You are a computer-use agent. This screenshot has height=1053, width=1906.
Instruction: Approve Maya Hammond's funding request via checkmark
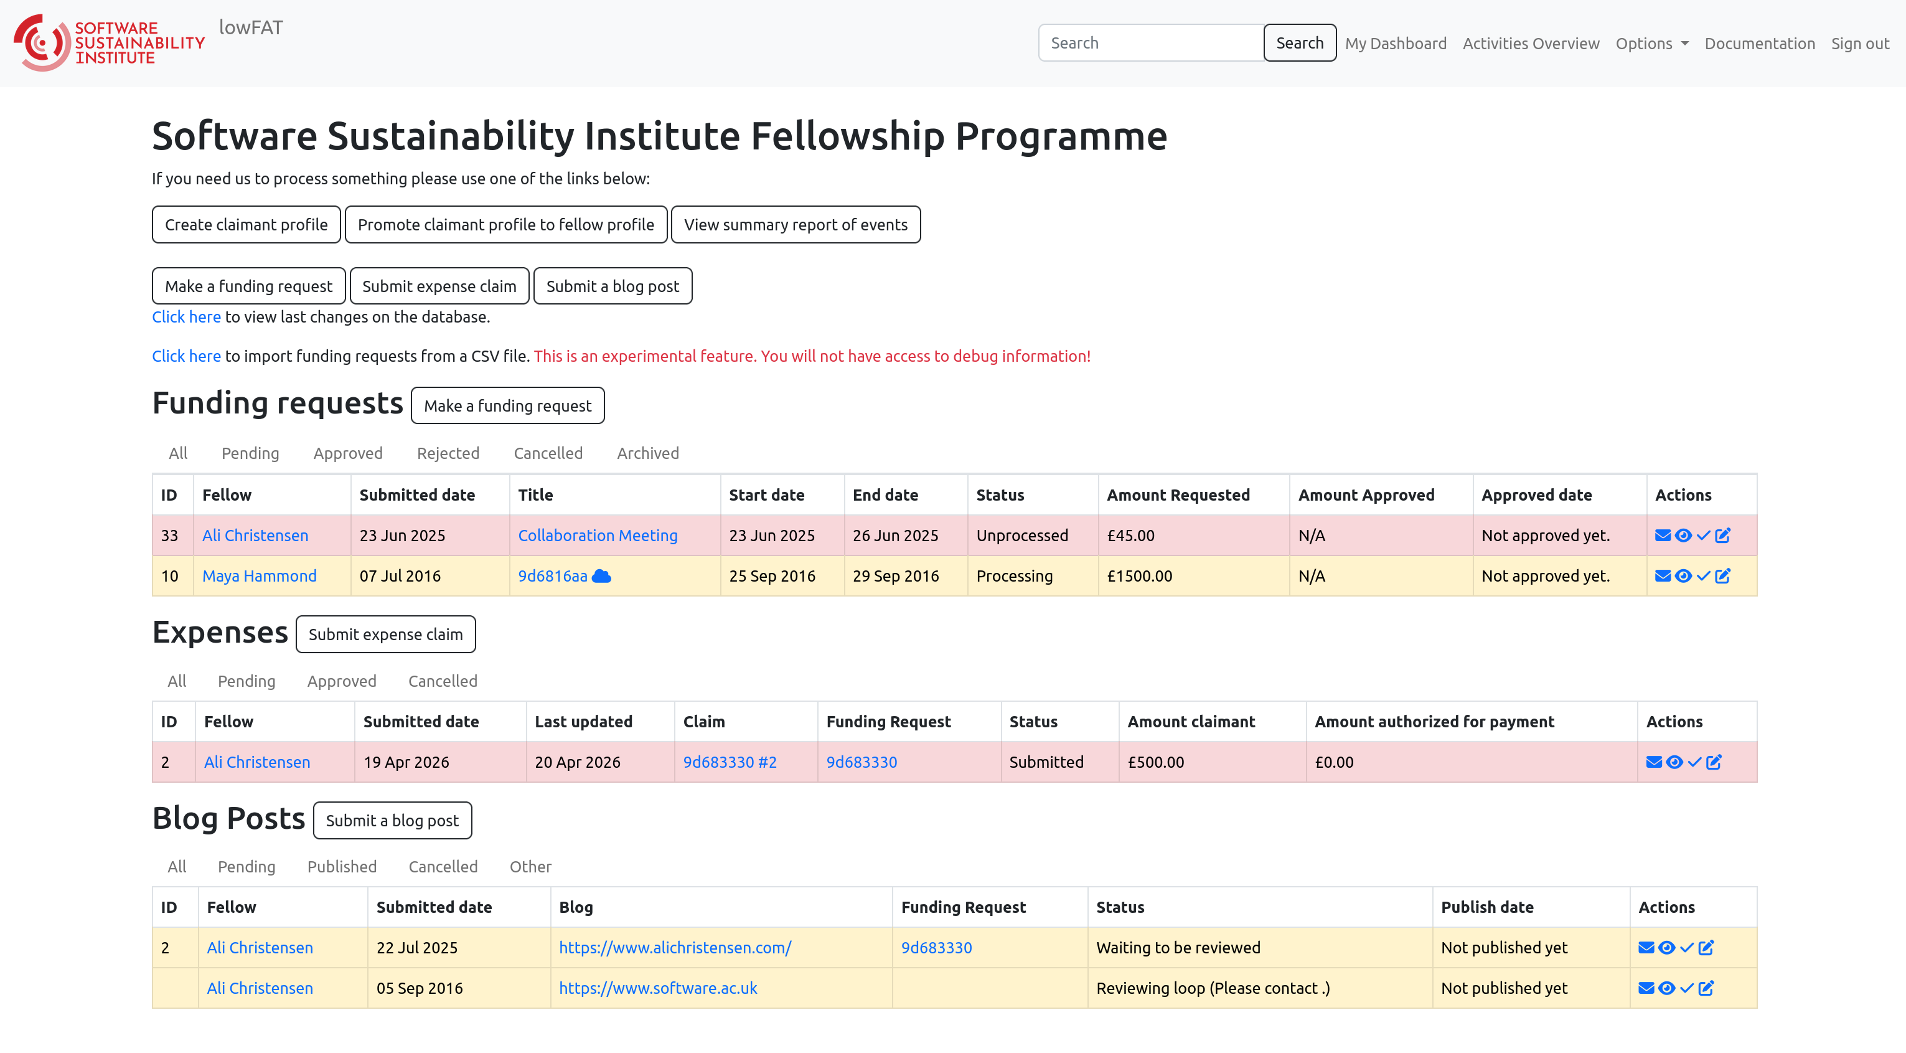tap(1702, 576)
